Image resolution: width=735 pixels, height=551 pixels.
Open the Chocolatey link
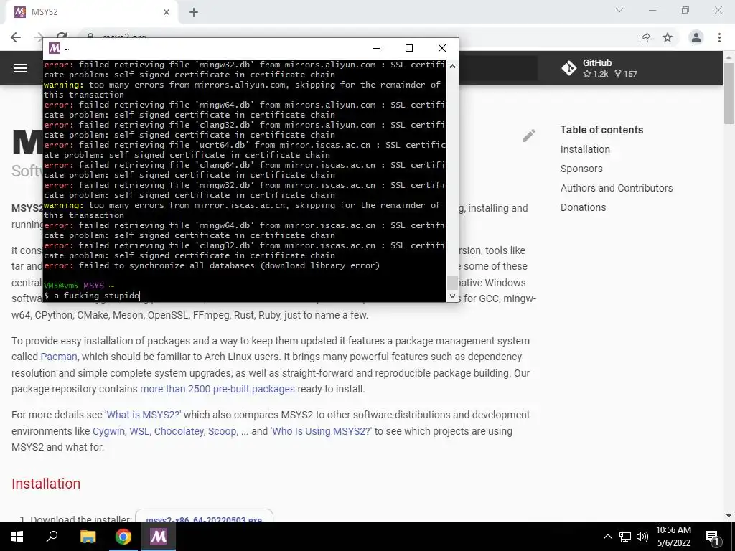pyautogui.click(x=179, y=431)
